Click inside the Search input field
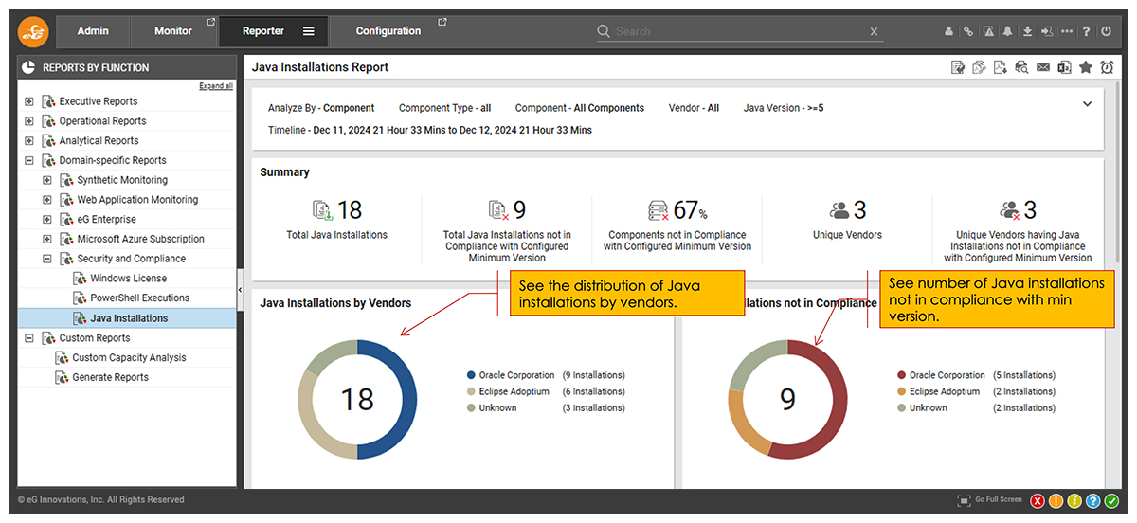This screenshot has height=523, width=1137. click(x=739, y=31)
